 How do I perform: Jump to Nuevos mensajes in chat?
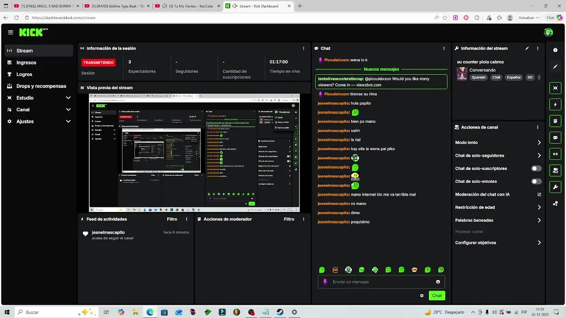tap(381, 69)
